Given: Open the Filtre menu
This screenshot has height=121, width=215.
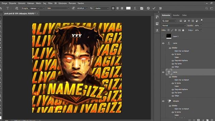Looking at the screenshot, I should coord(50,3).
